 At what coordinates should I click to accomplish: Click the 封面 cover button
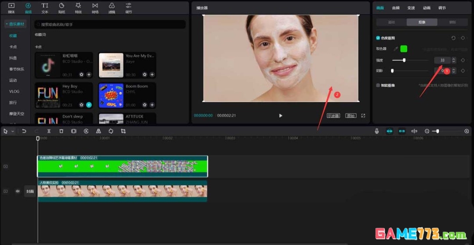pyautogui.click(x=30, y=191)
